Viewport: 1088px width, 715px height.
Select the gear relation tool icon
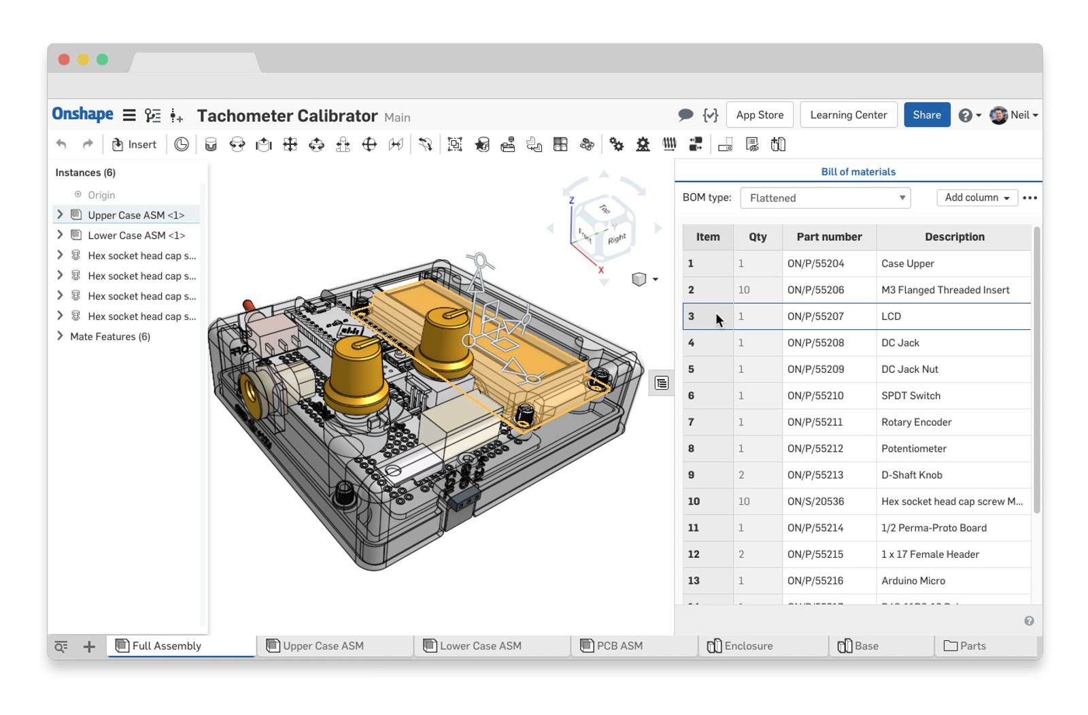[616, 144]
